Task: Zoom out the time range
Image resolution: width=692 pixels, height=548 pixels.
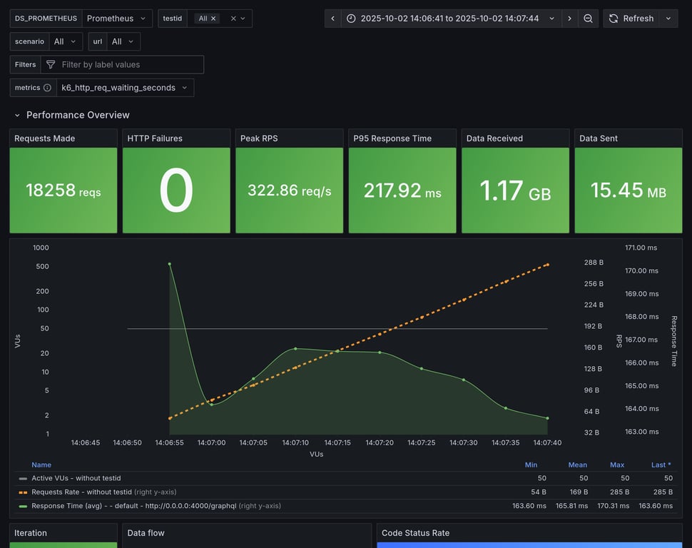Action: pos(588,19)
